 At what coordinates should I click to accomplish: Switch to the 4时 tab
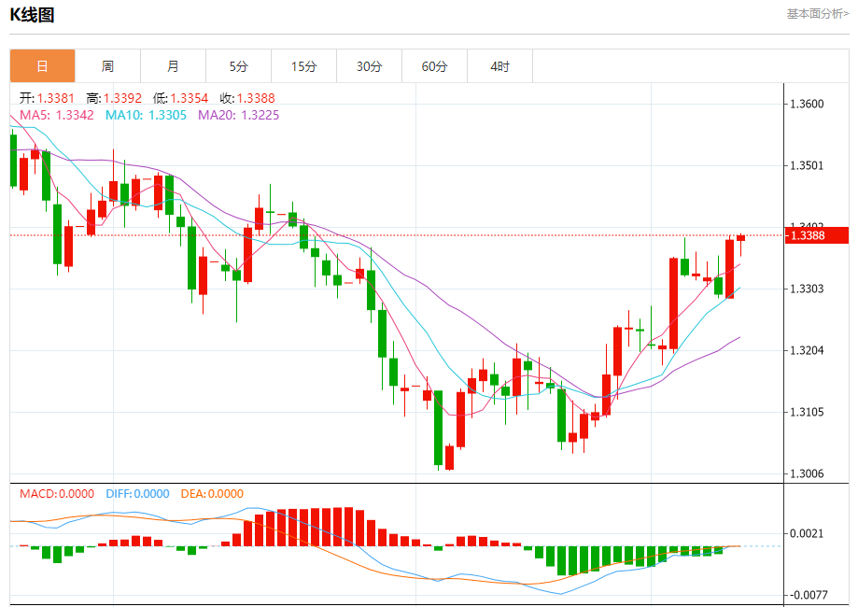pos(499,66)
